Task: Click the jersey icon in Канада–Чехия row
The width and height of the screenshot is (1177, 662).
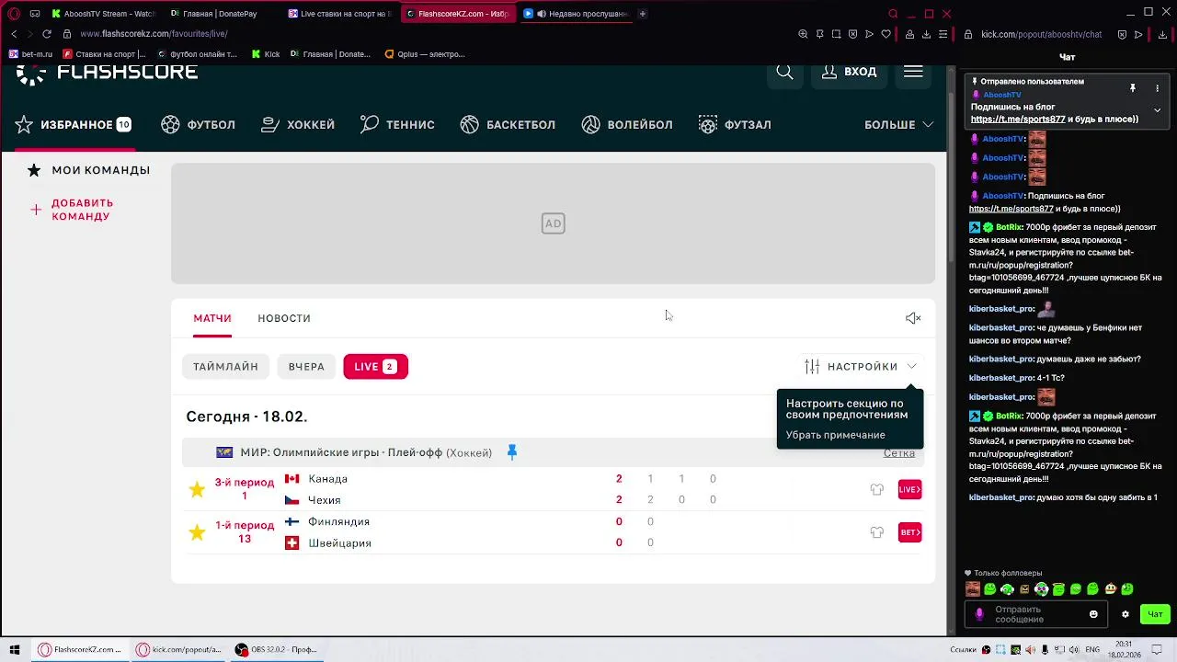Action: tap(876, 489)
